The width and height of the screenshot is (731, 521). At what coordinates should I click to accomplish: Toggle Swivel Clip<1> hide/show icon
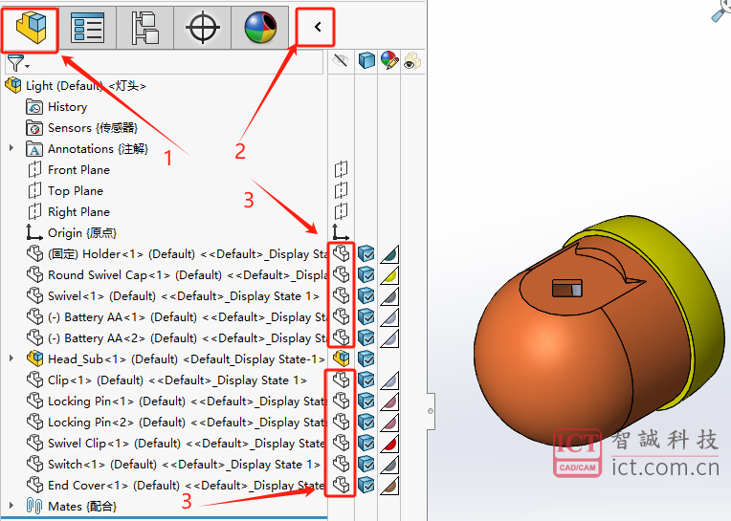[x=342, y=444]
